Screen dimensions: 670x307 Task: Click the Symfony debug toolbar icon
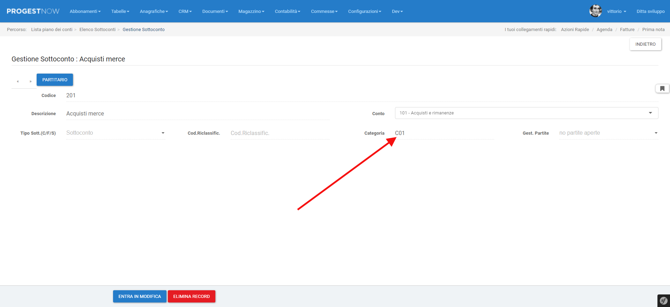[663, 301]
